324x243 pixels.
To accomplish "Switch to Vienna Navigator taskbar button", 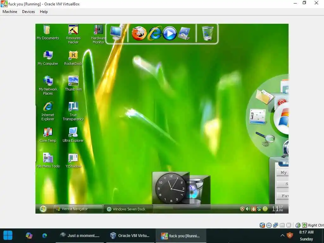I will coord(78,209).
